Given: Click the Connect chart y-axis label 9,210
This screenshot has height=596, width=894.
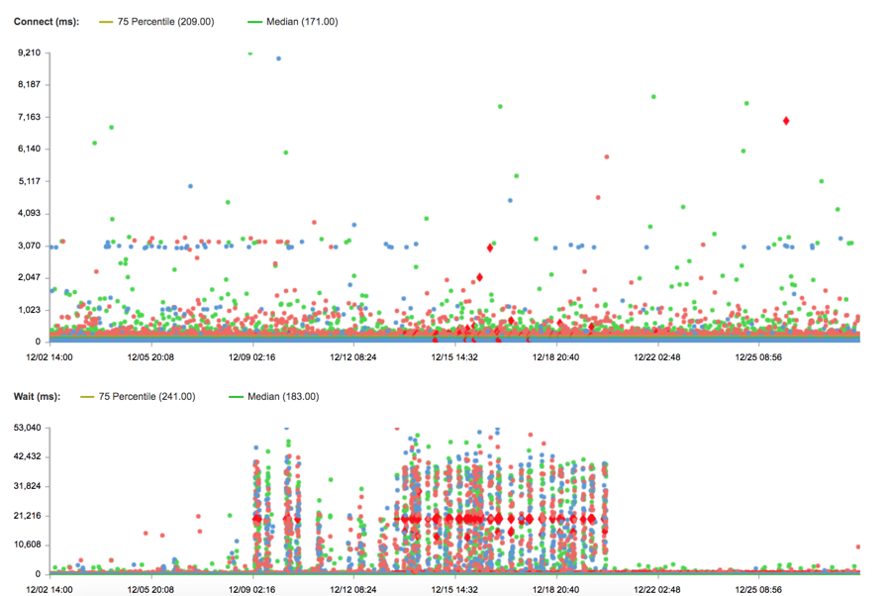Looking at the screenshot, I should pyautogui.click(x=30, y=52).
